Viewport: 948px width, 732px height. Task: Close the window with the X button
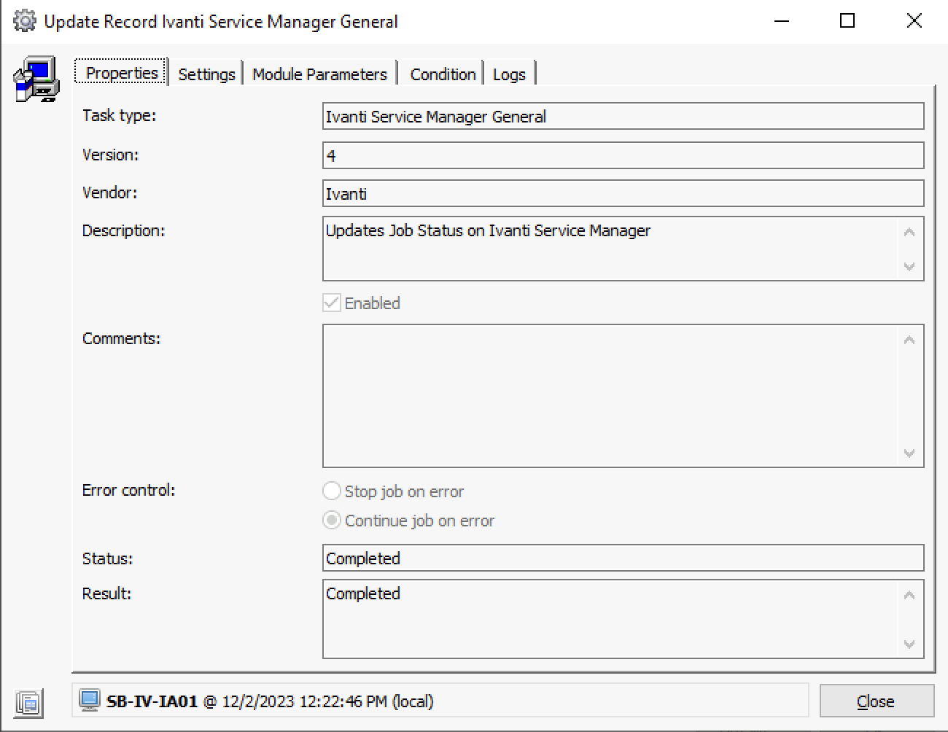pyautogui.click(x=914, y=21)
